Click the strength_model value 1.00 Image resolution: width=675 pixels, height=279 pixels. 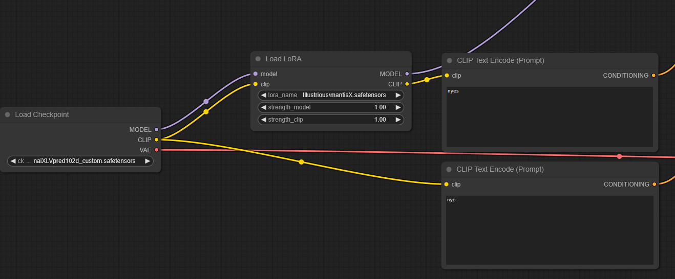(380, 107)
